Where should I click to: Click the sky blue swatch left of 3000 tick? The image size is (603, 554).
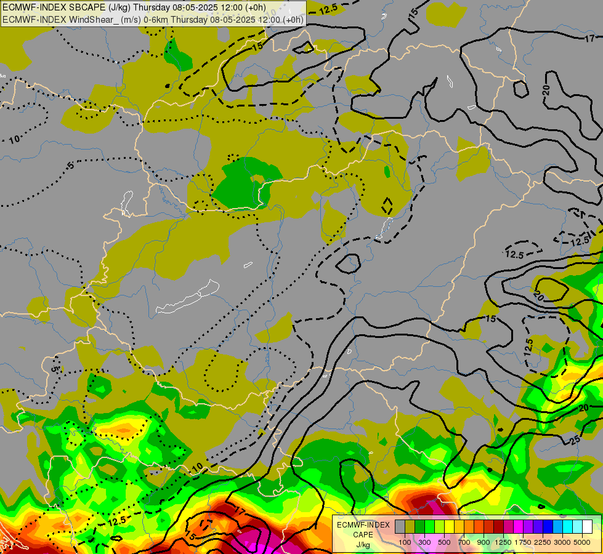(558, 527)
